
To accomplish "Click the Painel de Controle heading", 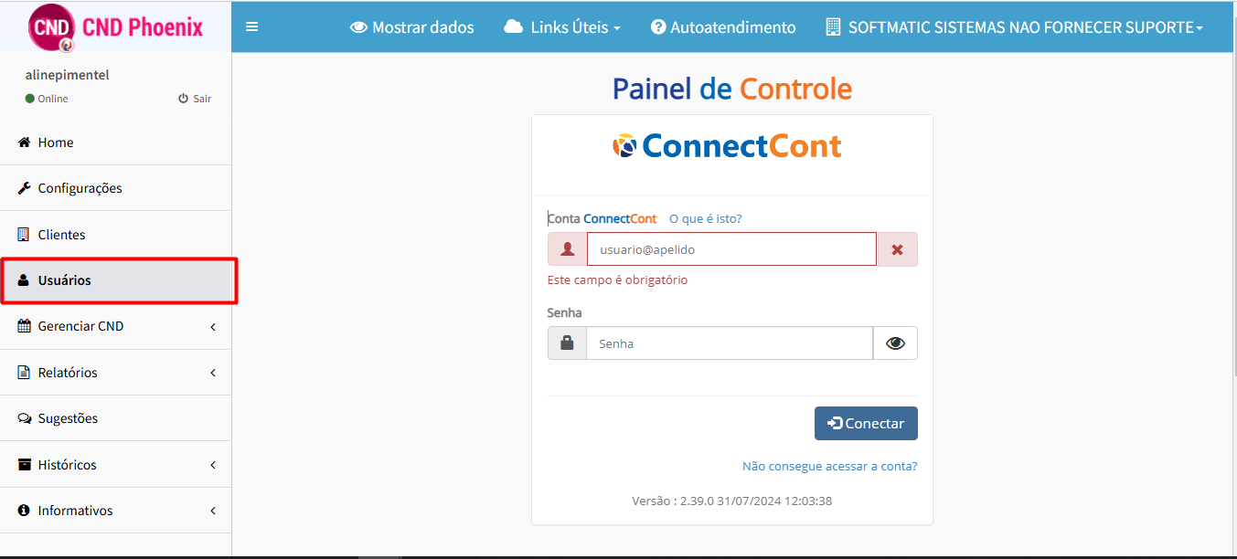I will tap(732, 89).
